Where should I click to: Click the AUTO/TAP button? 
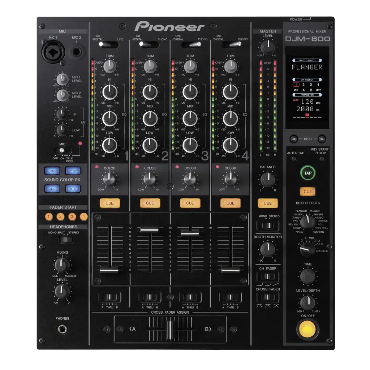click(x=294, y=159)
